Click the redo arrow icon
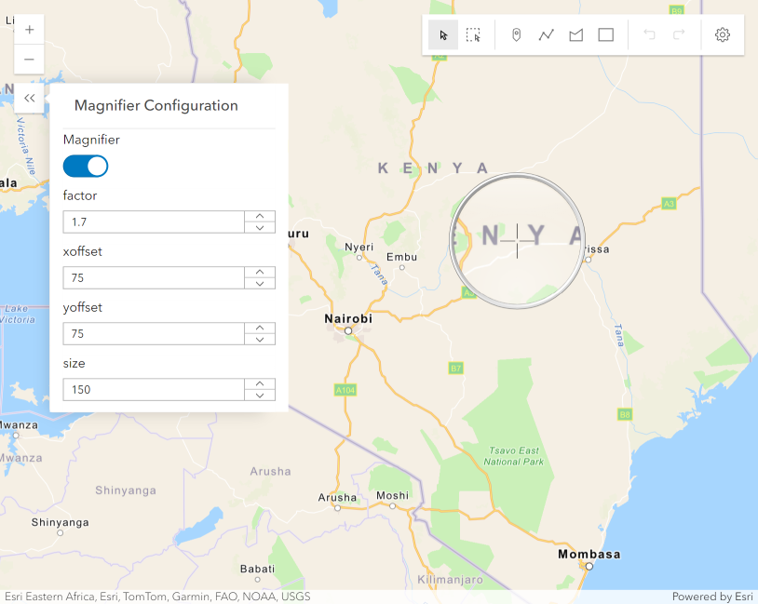This screenshot has width=758, height=604. [x=678, y=34]
